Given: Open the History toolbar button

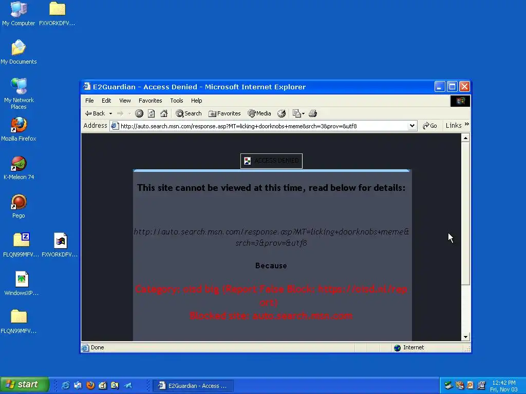Looking at the screenshot, I should [x=281, y=113].
